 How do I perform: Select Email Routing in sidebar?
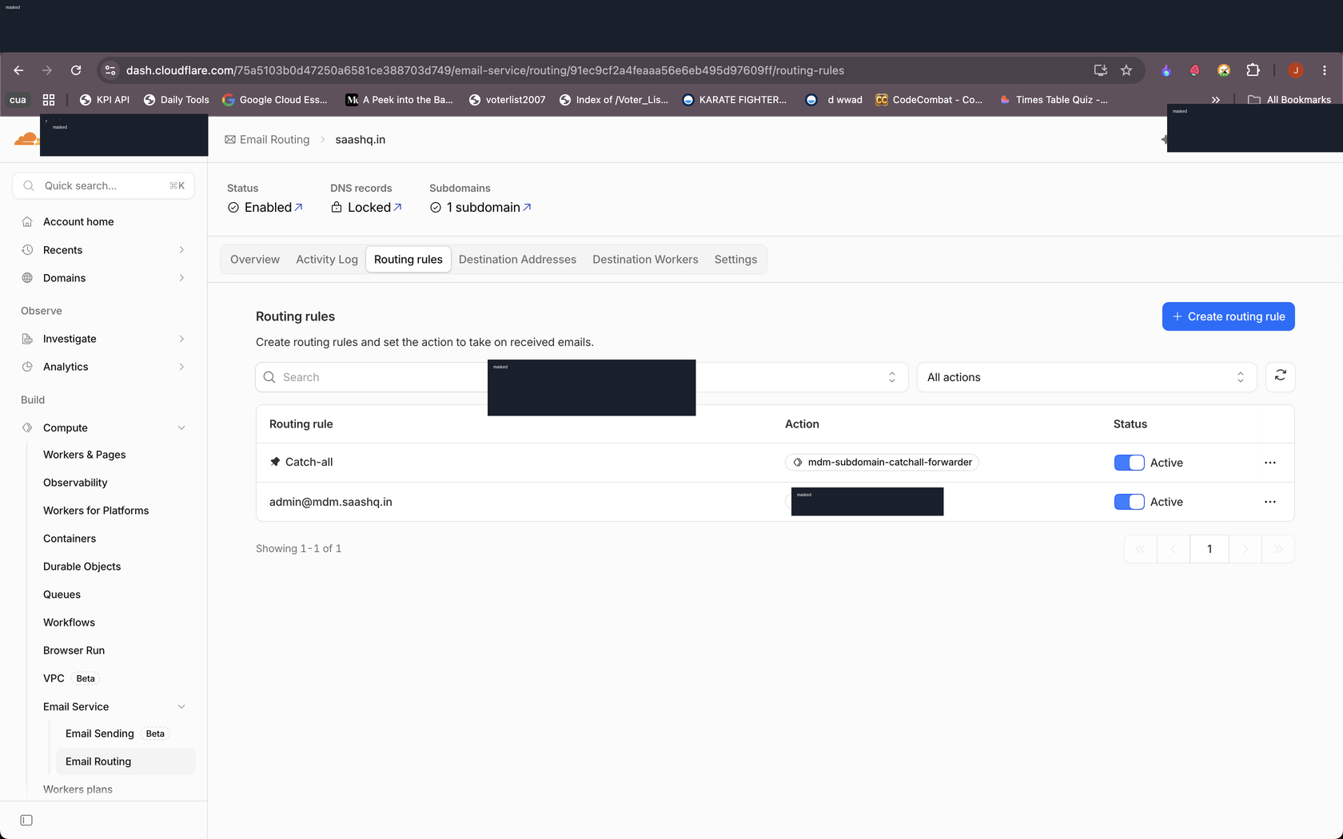[126, 761]
